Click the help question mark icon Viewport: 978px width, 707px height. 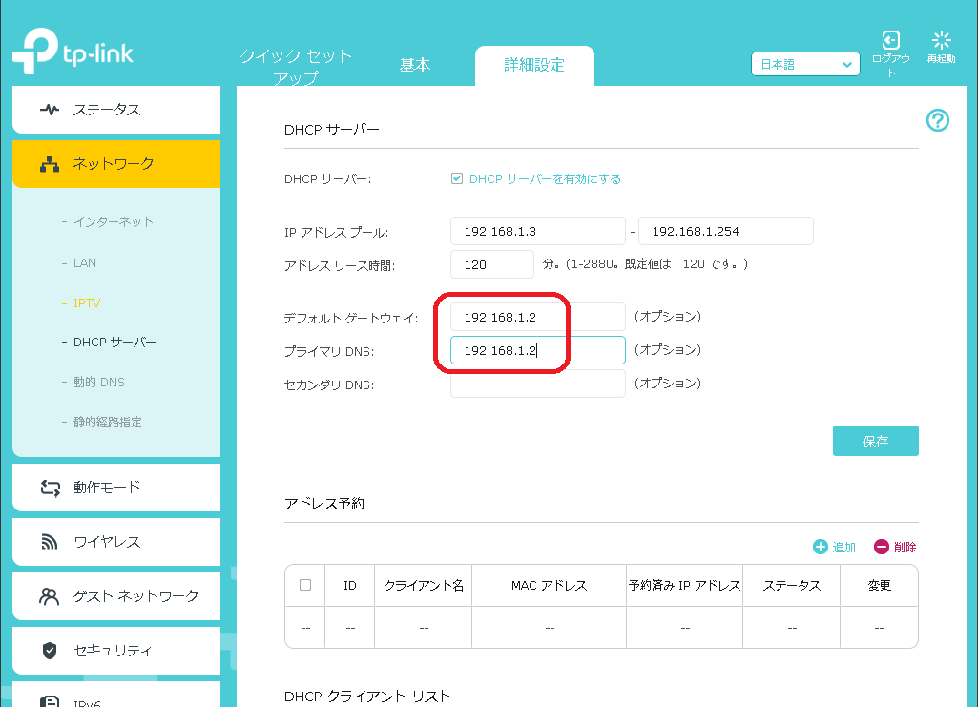pos(938,120)
